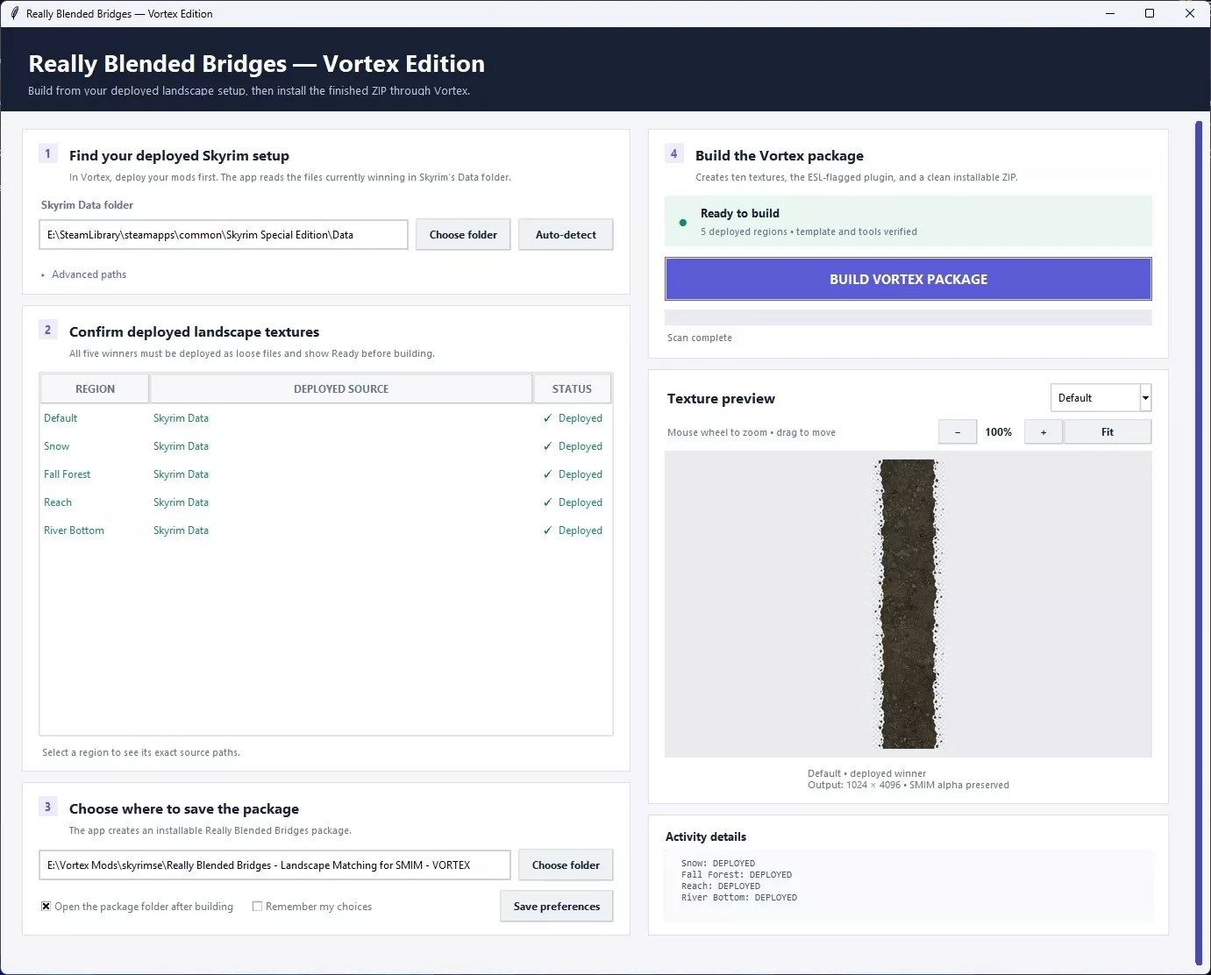
Task: Click the Skyrim Data folder path field
Action: pos(224,235)
